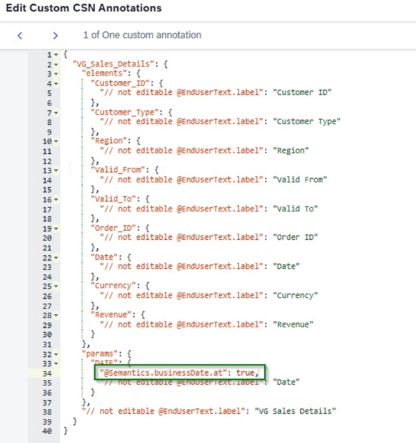416x443 pixels.
Task: Collapse VG_Sales_Details fold arrow on line 2
Action: tap(57, 64)
